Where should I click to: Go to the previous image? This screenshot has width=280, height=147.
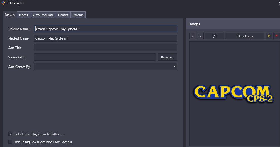click(193, 36)
